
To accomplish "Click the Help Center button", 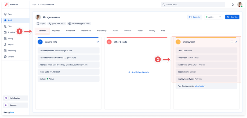I will point(16,98).
